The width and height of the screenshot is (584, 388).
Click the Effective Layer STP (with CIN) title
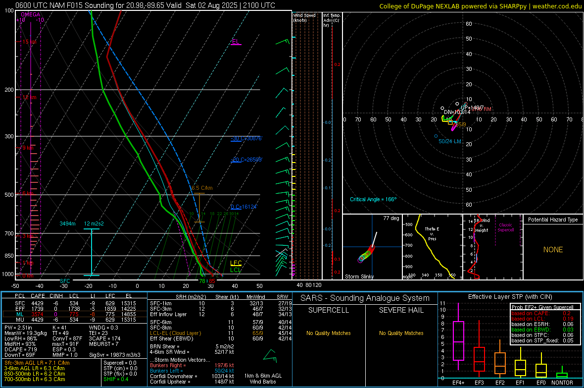pos(510,297)
